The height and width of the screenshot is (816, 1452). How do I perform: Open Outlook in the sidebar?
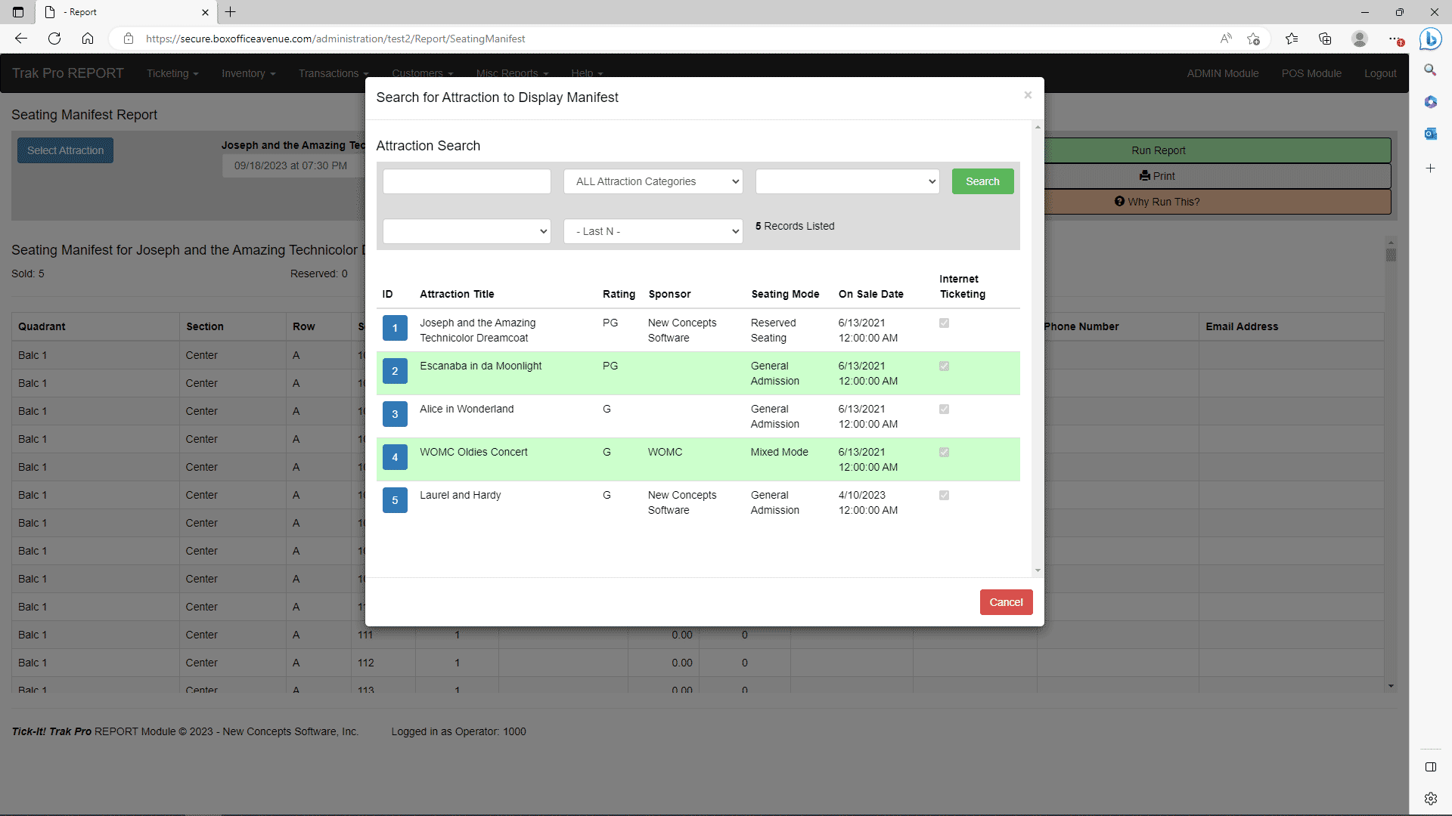click(x=1430, y=134)
